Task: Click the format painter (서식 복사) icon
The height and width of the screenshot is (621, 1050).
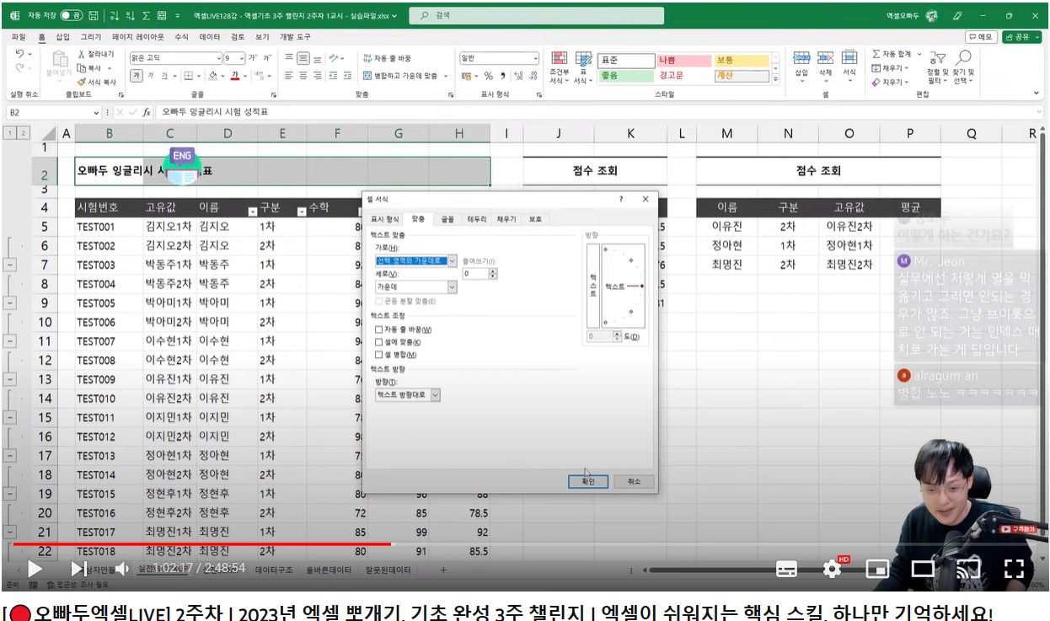Action: click(82, 82)
